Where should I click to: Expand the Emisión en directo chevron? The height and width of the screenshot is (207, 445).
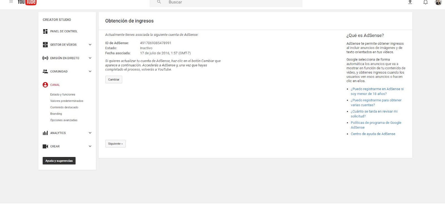click(90, 58)
